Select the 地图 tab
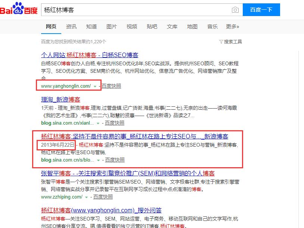This screenshot has width=304, height=228. pyautogui.click(x=192, y=26)
